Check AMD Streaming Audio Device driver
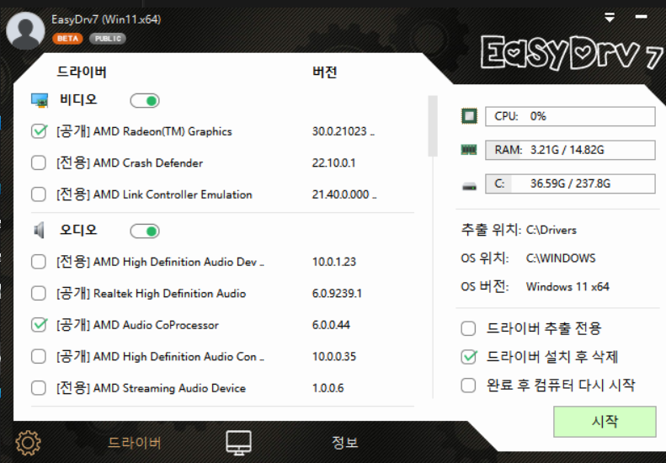 click(39, 388)
